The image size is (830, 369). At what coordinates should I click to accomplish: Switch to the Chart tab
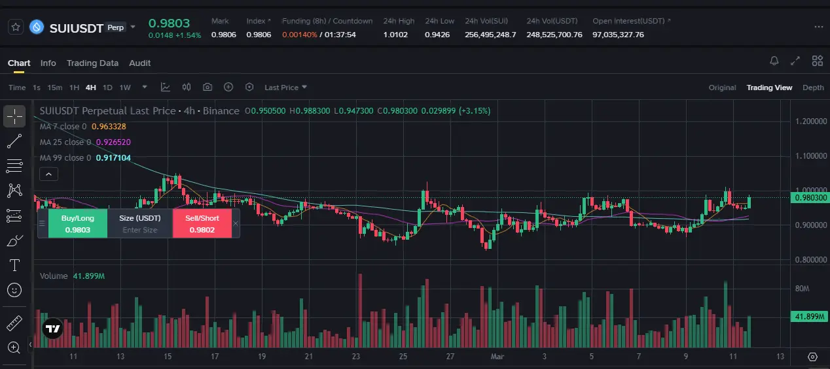click(x=19, y=63)
